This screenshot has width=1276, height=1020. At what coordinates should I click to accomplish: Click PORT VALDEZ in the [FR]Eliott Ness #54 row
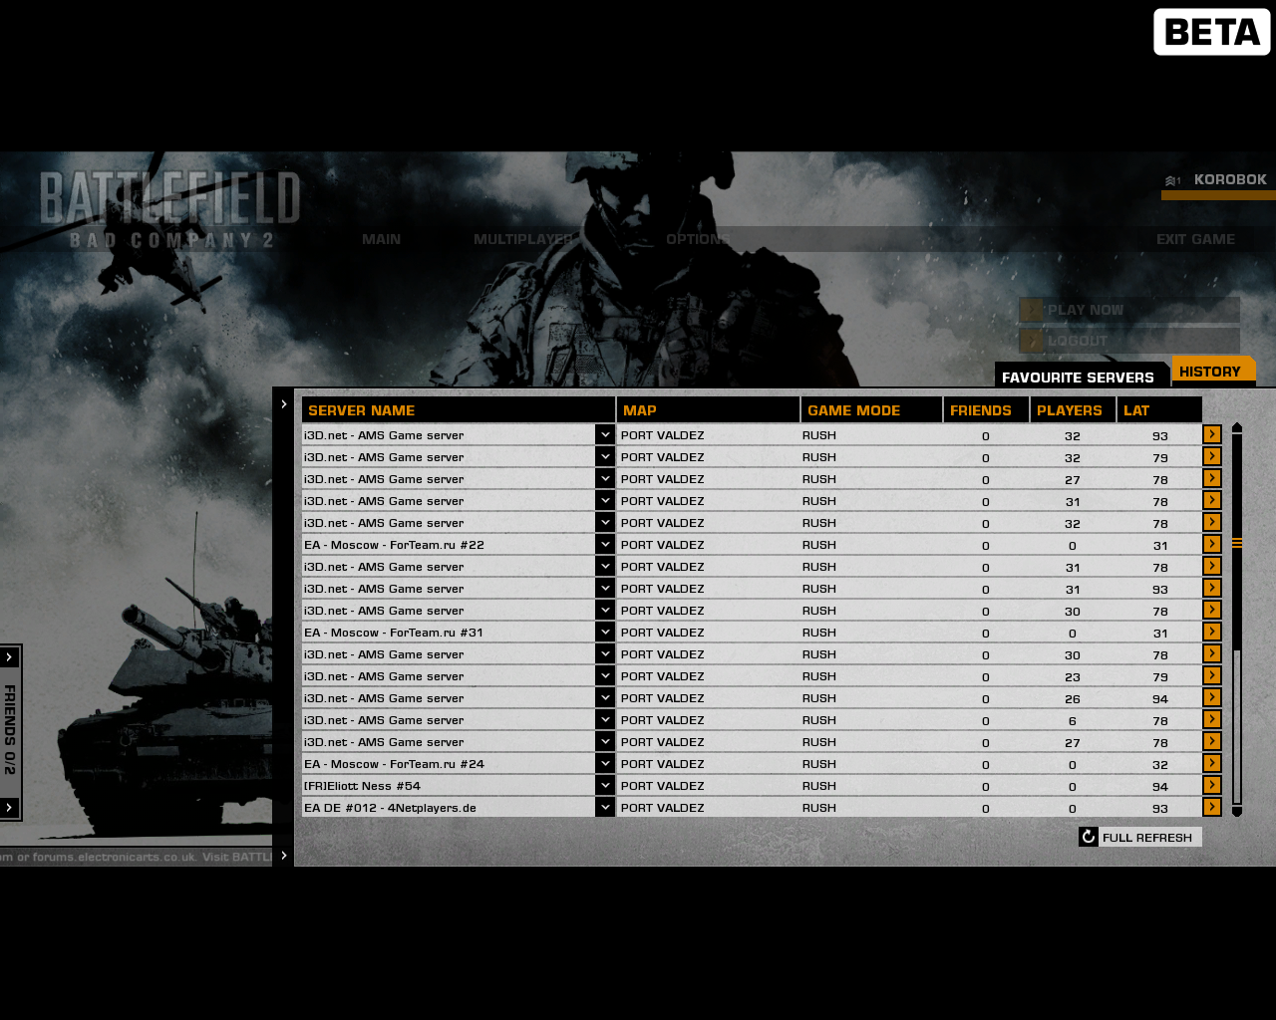663,786
